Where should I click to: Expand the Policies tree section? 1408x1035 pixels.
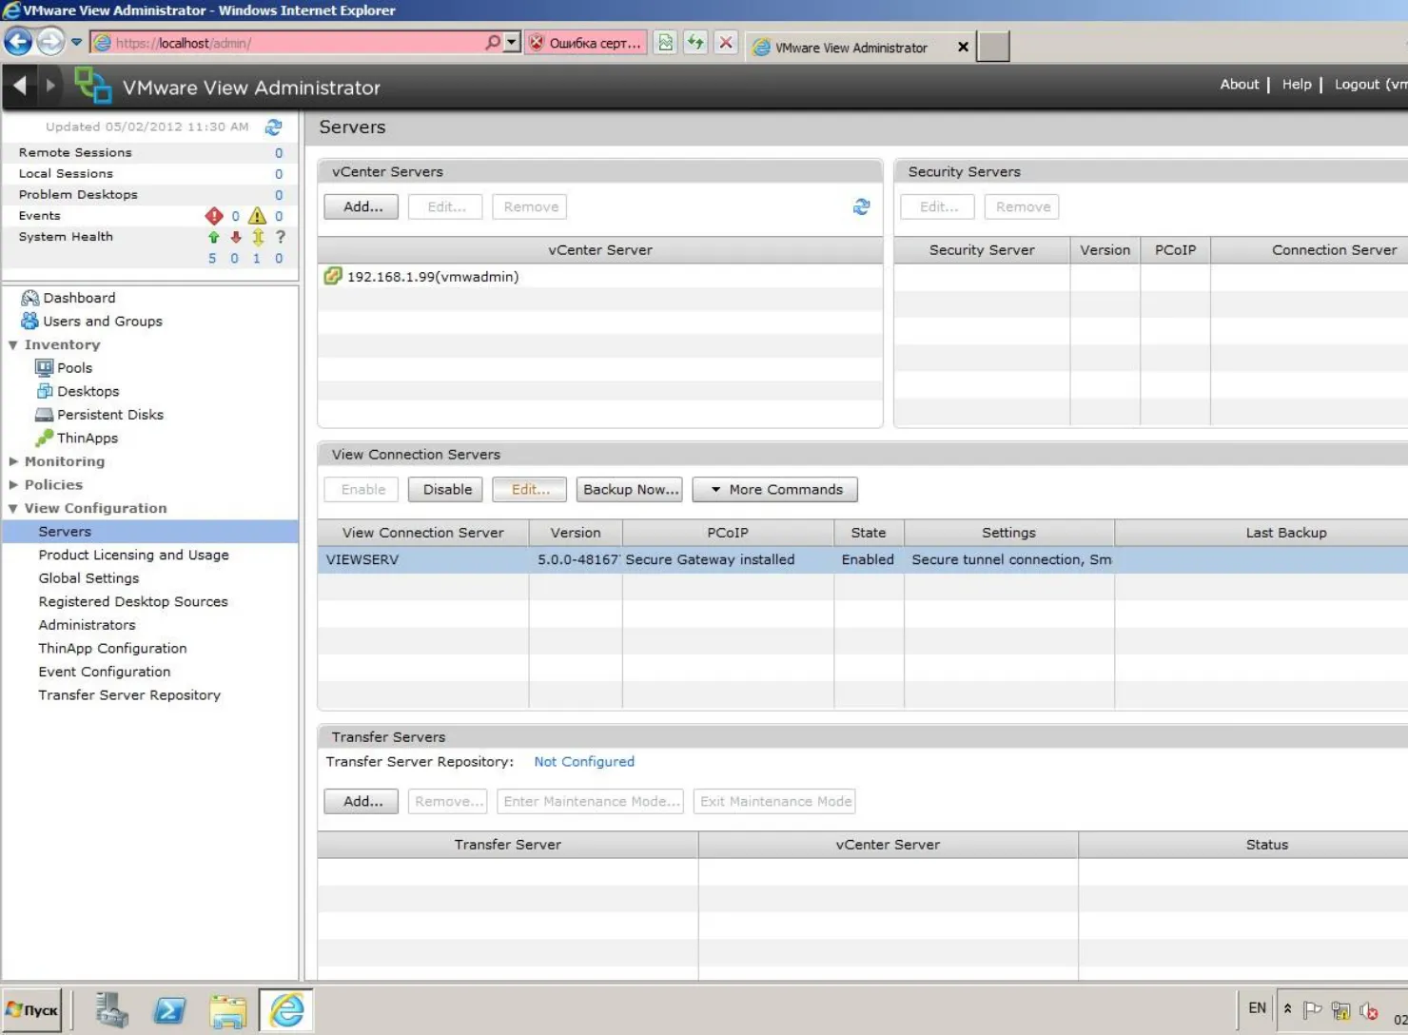(x=13, y=485)
